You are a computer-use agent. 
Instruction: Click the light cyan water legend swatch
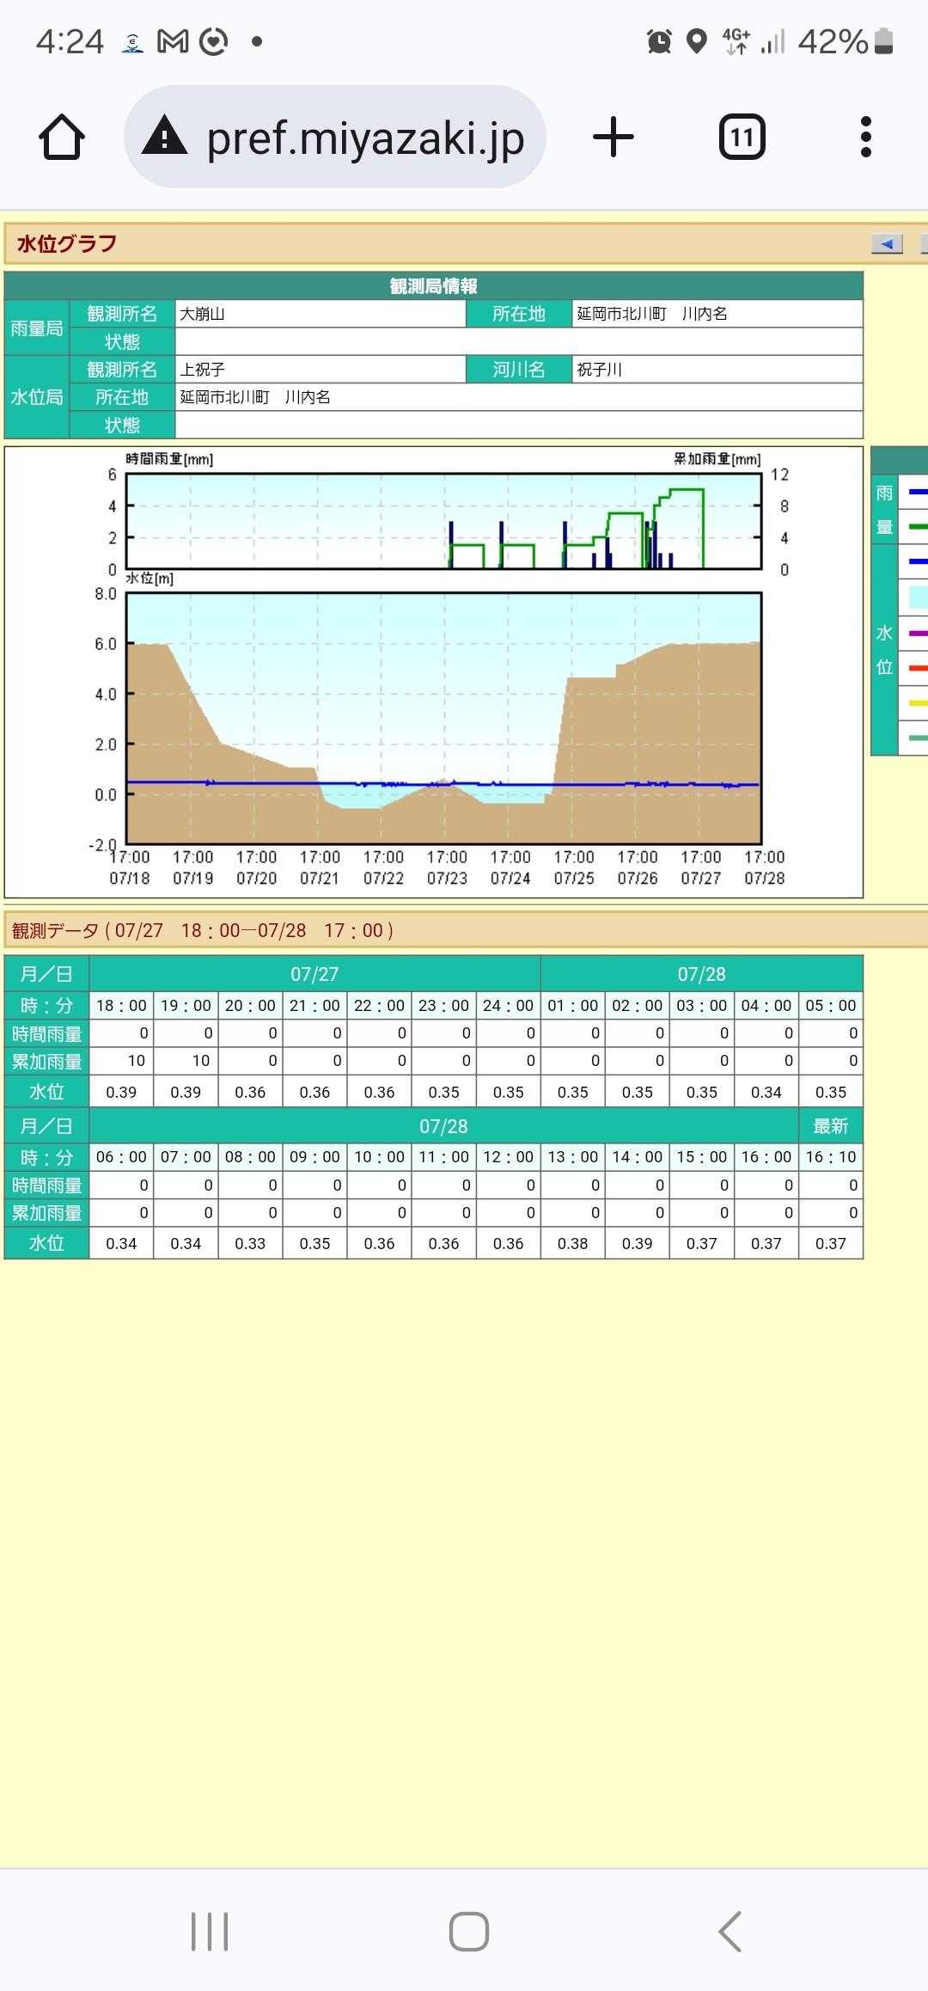point(917,597)
